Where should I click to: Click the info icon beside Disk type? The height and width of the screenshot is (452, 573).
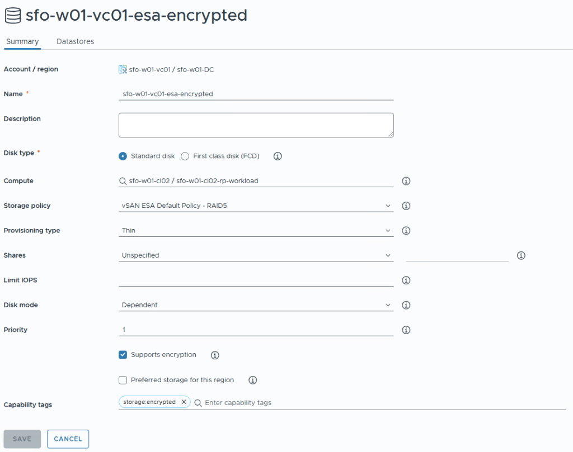pyautogui.click(x=278, y=156)
